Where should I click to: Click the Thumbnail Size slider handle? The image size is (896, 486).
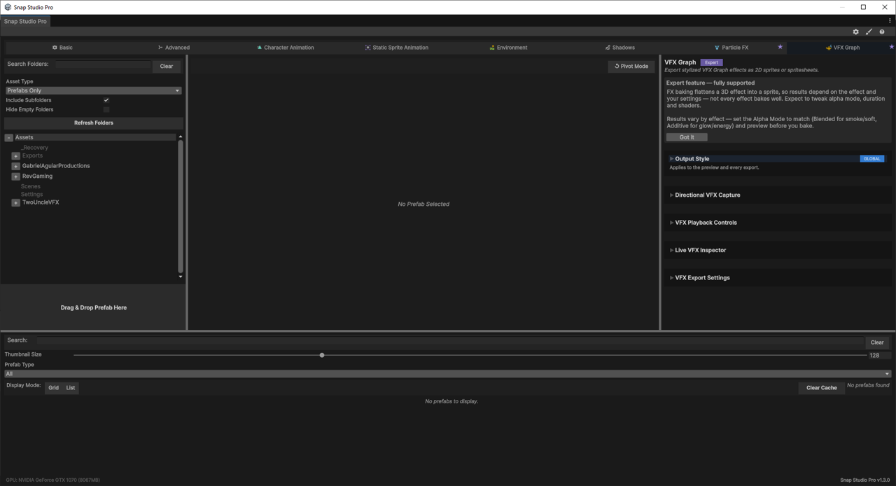click(322, 355)
